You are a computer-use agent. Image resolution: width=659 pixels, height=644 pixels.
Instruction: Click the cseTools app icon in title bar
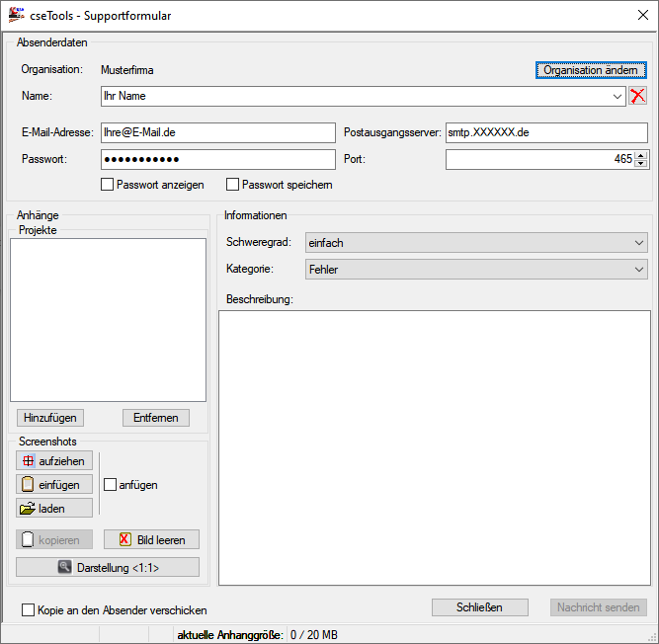(17, 13)
